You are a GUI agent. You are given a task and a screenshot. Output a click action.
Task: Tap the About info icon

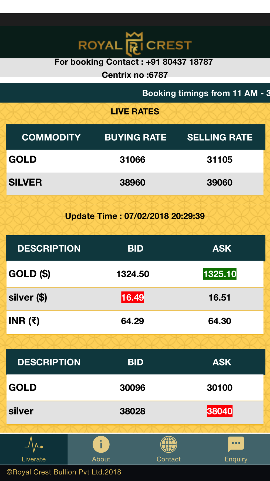(x=101, y=444)
